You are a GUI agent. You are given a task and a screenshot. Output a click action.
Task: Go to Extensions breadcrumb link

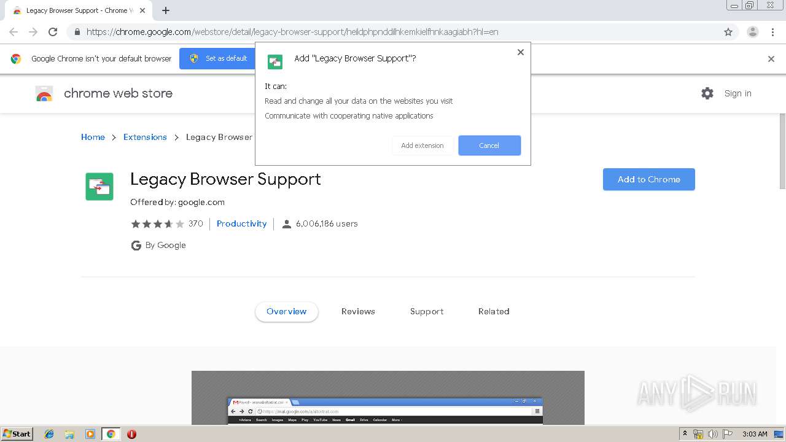[x=145, y=137]
